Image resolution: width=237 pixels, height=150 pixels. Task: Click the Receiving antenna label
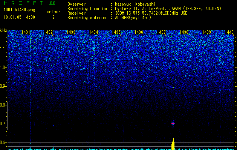point(87,18)
